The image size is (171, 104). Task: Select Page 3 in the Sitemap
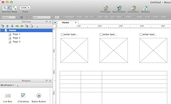coord(17,42)
